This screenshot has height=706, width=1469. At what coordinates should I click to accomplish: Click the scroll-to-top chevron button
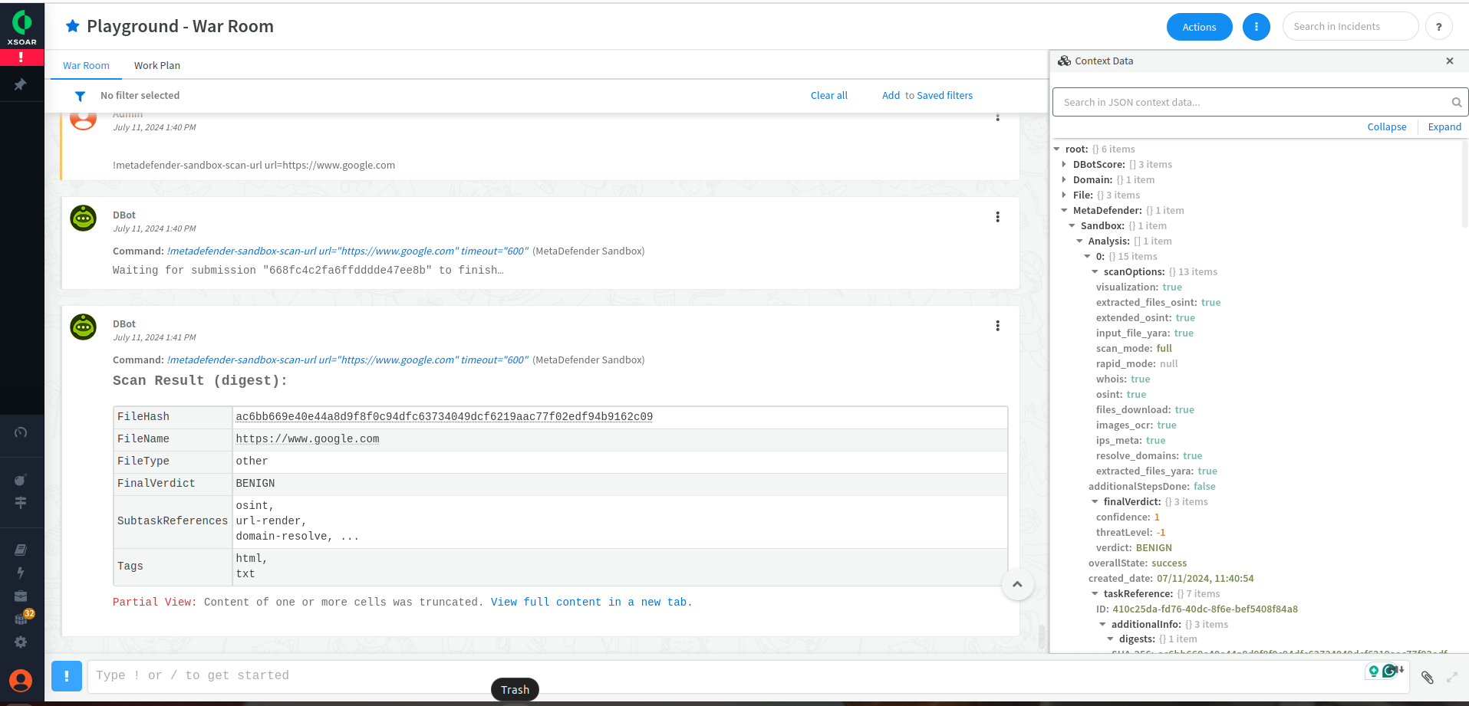coord(1017,584)
